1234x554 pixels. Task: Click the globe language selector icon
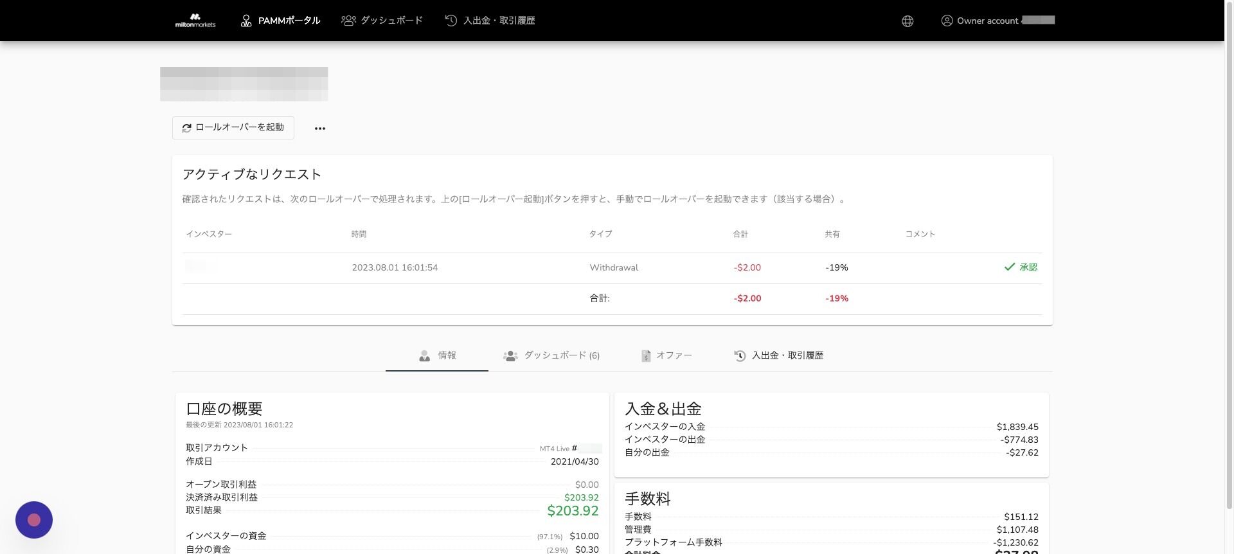tap(908, 21)
